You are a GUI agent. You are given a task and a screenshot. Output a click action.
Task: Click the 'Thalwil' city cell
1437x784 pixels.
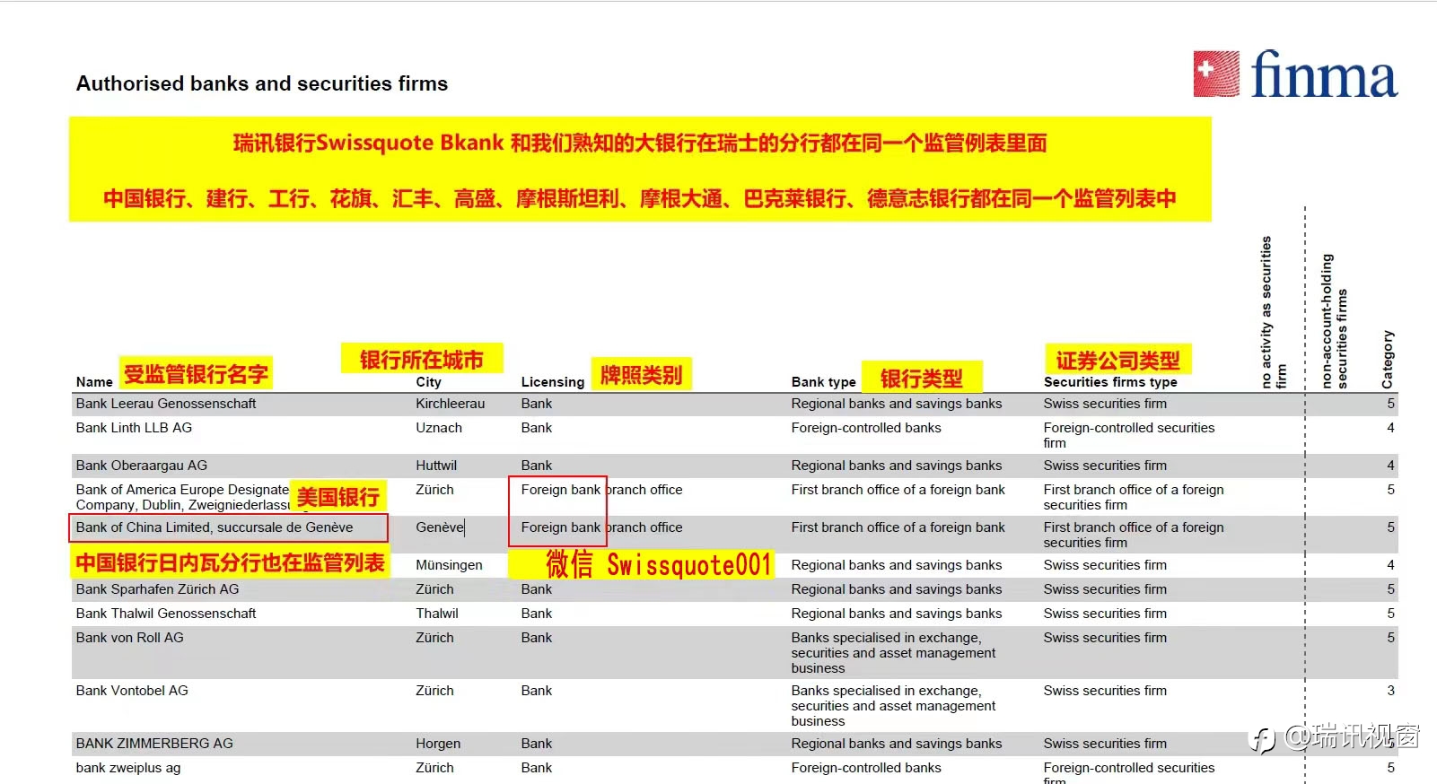(437, 614)
